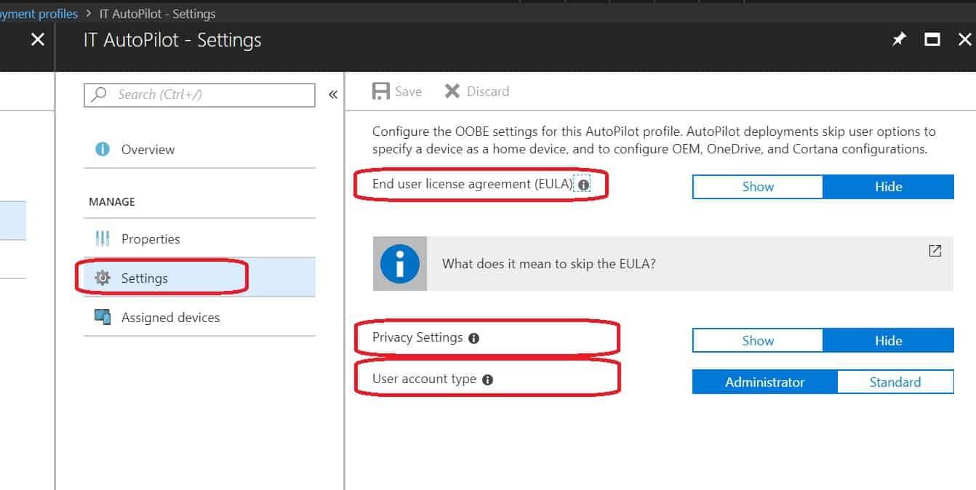Open the Overview menu item
Image resolution: width=976 pixels, height=490 pixels.
[199, 149]
